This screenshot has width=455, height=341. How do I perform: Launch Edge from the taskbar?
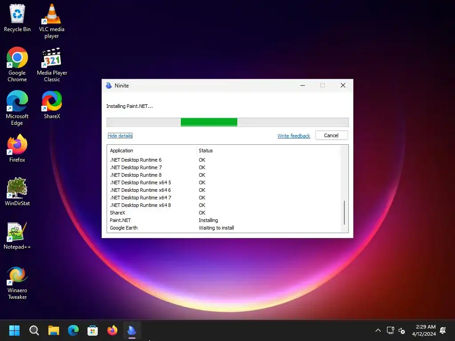[x=73, y=330]
